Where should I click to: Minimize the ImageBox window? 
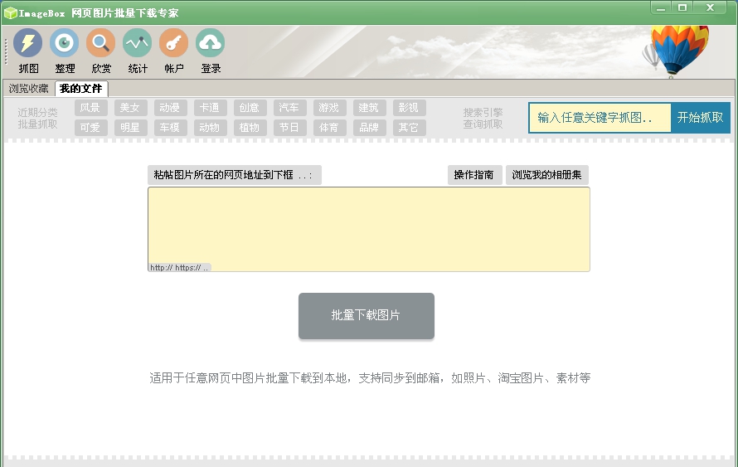pyautogui.click(x=661, y=8)
